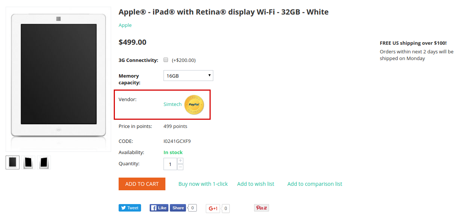Click the PayPal verified seal icon
Screen dimensions: 461x219
point(194,105)
